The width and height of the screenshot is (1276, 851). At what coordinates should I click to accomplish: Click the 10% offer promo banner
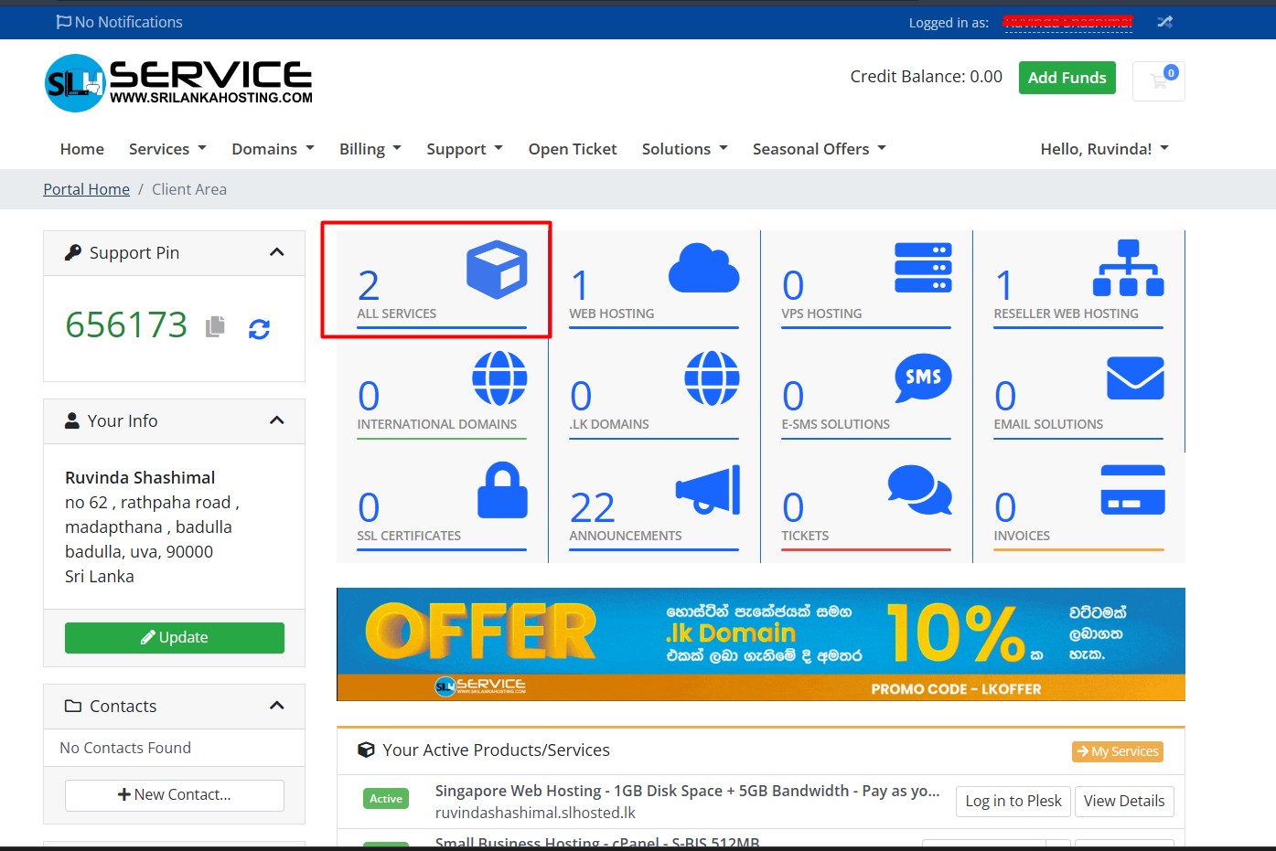[x=760, y=644]
